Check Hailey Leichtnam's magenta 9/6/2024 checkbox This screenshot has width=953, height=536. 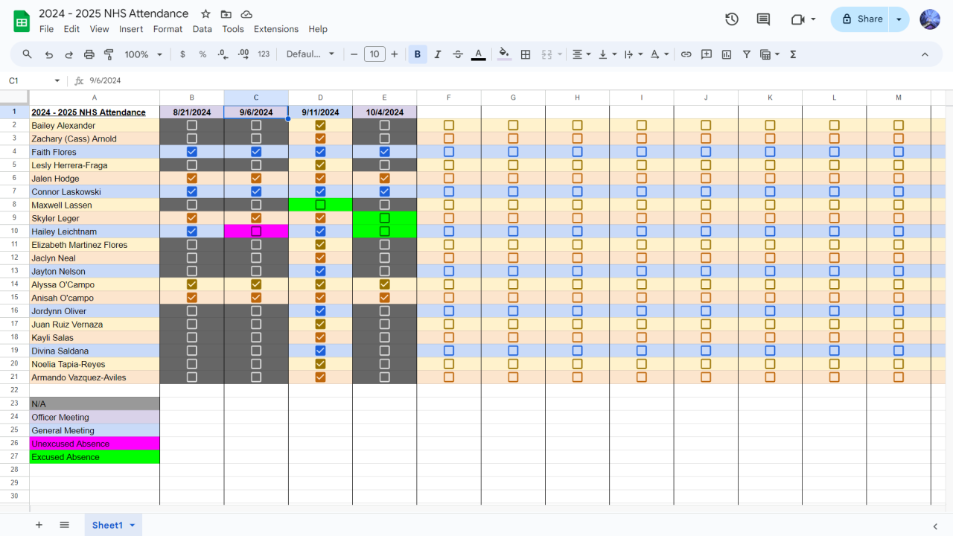(x=256, y=232)
